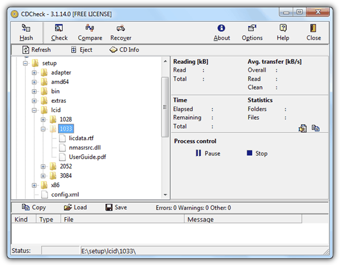Sort log by Message column

[x=243, y=219]
